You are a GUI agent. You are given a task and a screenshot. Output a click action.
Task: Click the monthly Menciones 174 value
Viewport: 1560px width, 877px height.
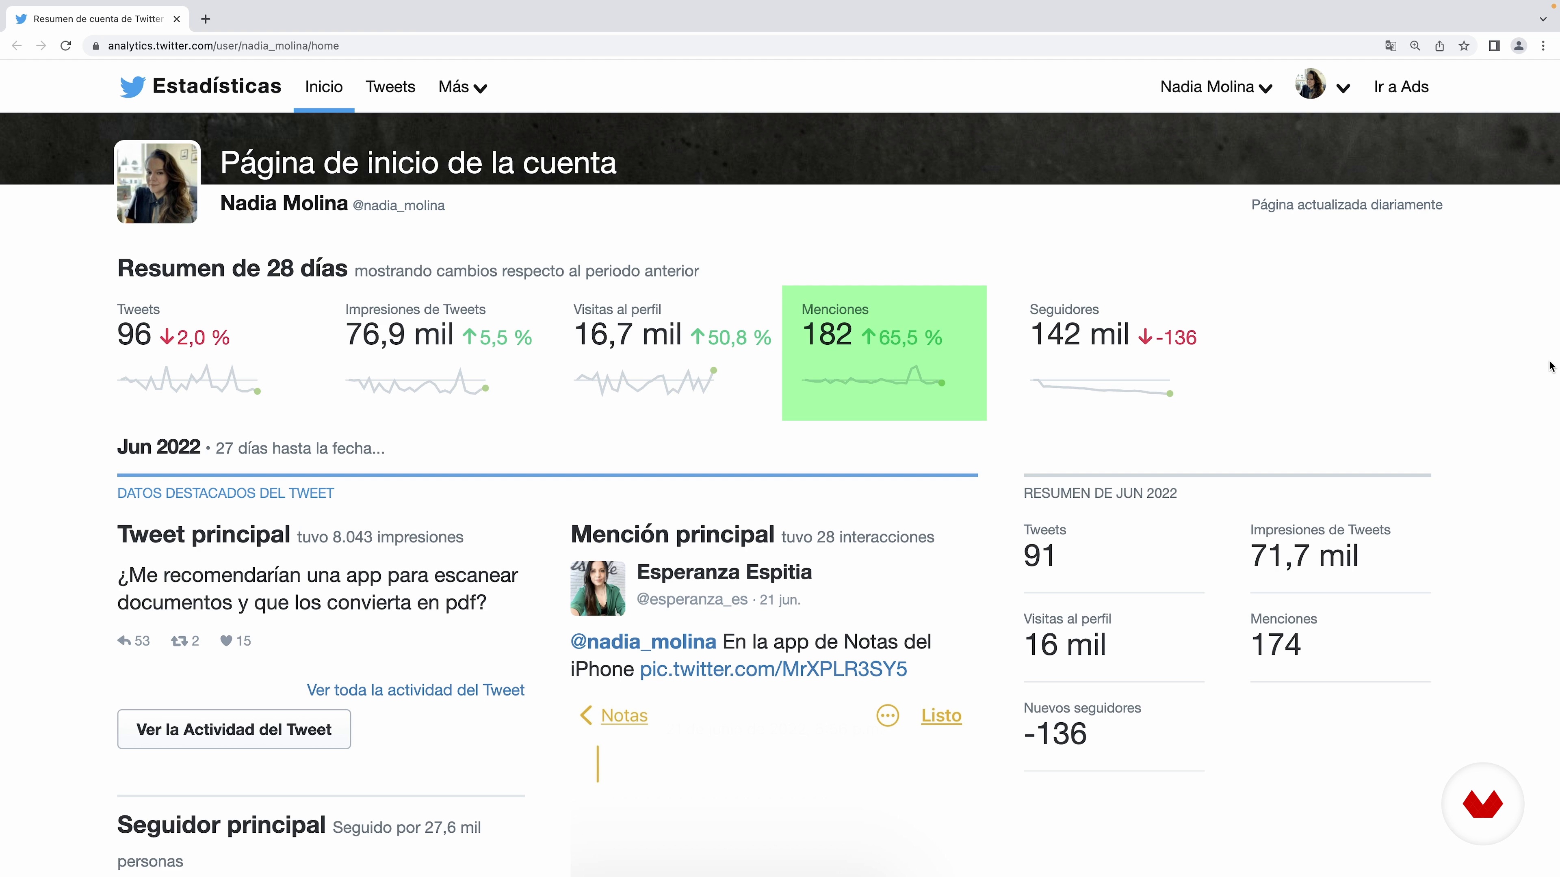click(1276, 645)
